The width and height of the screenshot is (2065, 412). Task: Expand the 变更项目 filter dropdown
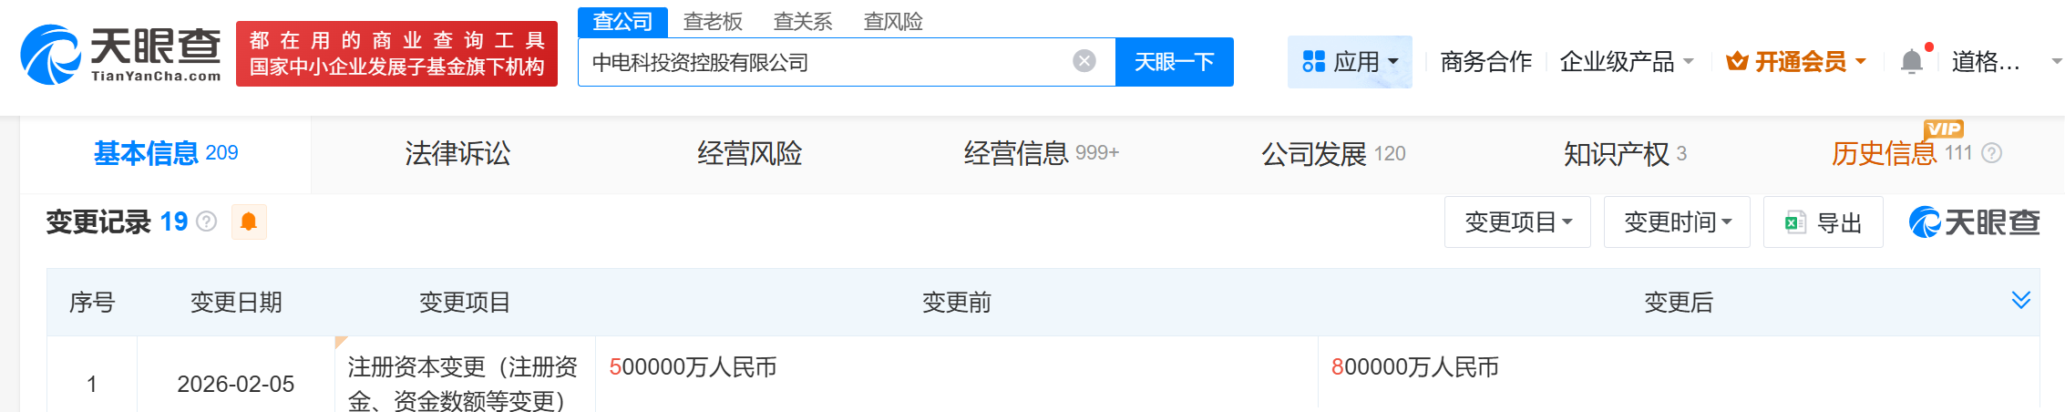pos(1517,222)
